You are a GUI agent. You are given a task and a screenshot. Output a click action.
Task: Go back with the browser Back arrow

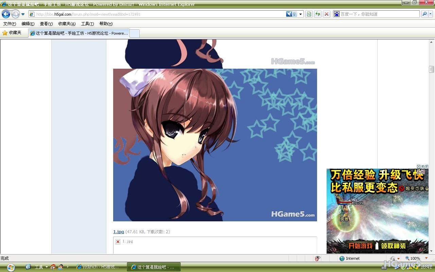pos(6,14)
